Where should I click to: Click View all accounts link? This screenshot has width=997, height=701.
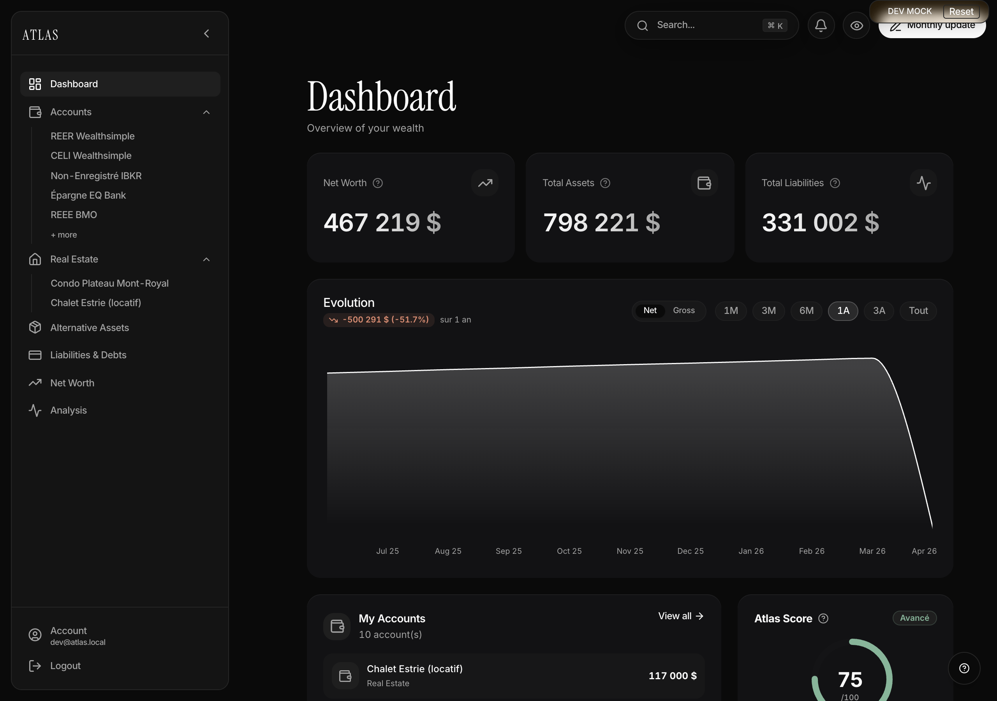[680, 616]
